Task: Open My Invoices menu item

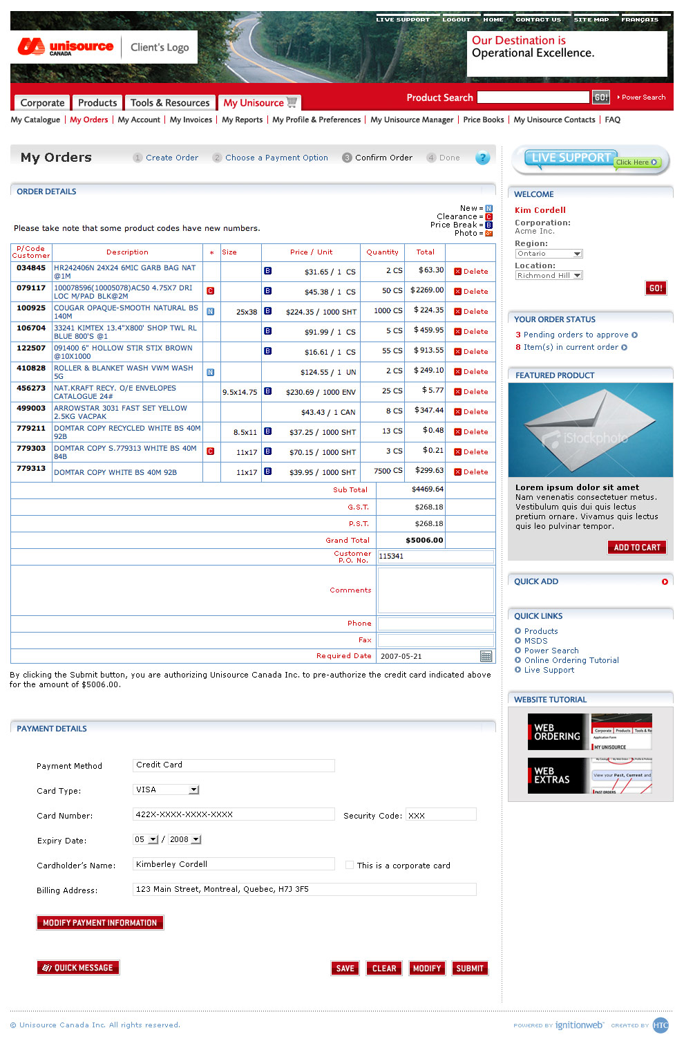Action: (191, 120)
